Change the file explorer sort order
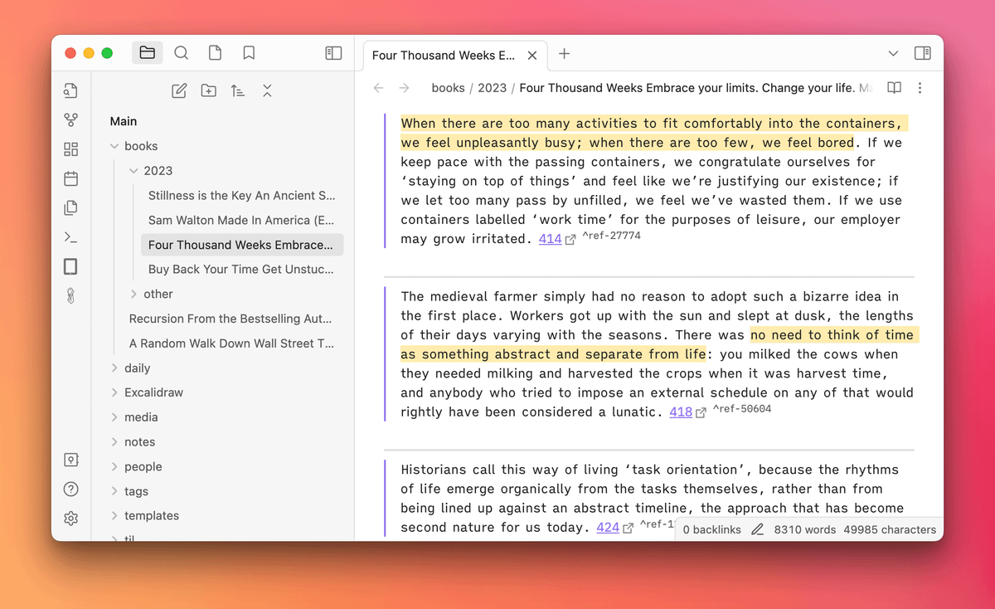 [238, 91]
